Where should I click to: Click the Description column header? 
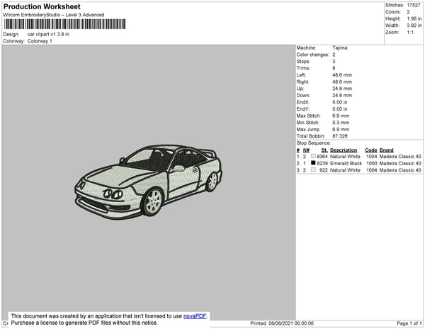[x=344, y=150]
